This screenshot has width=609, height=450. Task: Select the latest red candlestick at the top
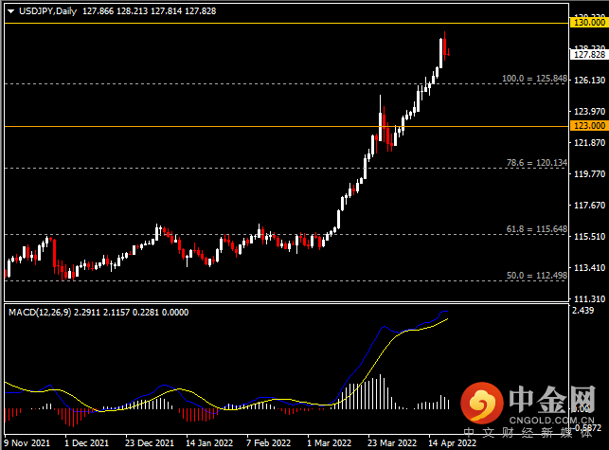click(449, 52)
